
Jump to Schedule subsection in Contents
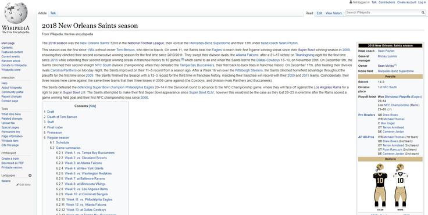coord(62,142)
